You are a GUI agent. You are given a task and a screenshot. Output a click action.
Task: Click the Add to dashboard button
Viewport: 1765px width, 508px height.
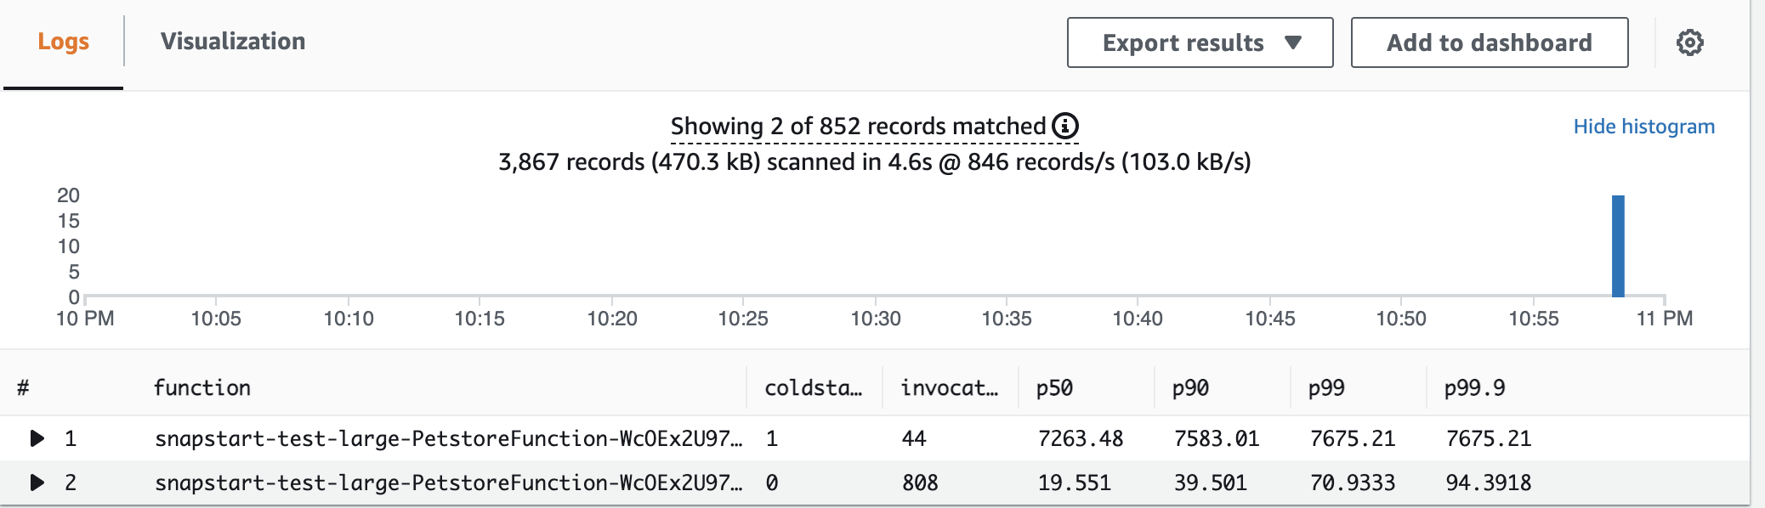[1490, 42]
